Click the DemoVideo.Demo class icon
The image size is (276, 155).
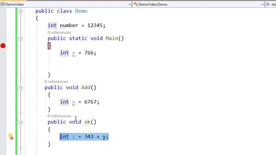(x=135, y=4)
